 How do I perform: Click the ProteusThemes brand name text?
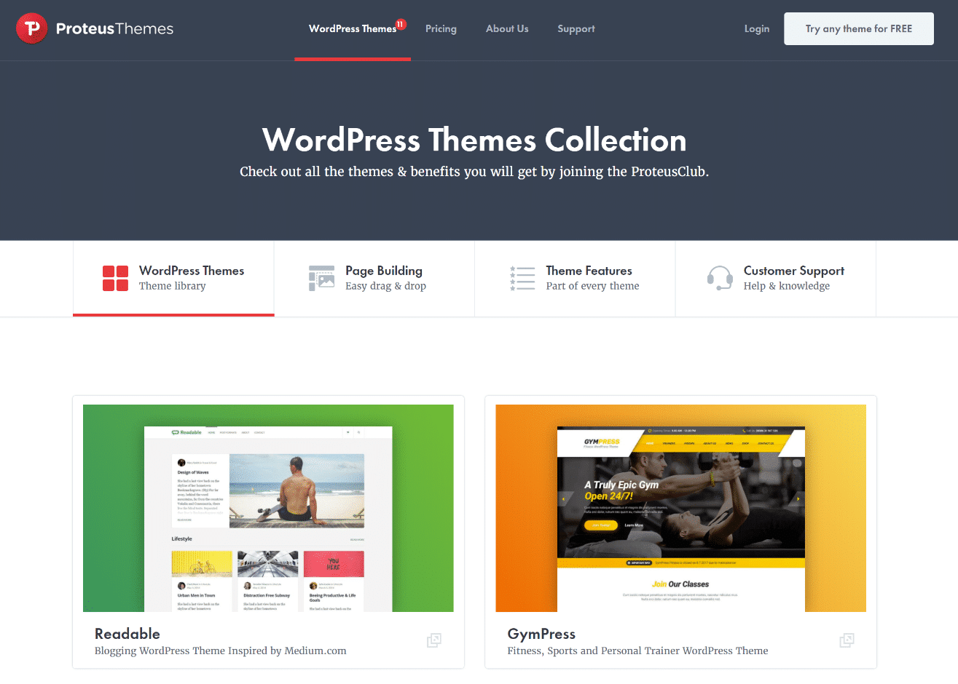tap(114, 29)
